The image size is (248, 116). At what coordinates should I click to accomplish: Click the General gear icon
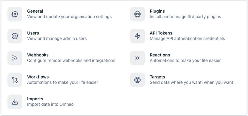(15, 14)
